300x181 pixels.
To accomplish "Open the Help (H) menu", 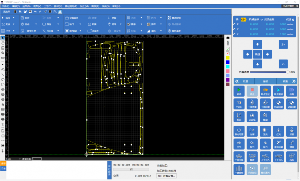I will click(x=116, y=6).
